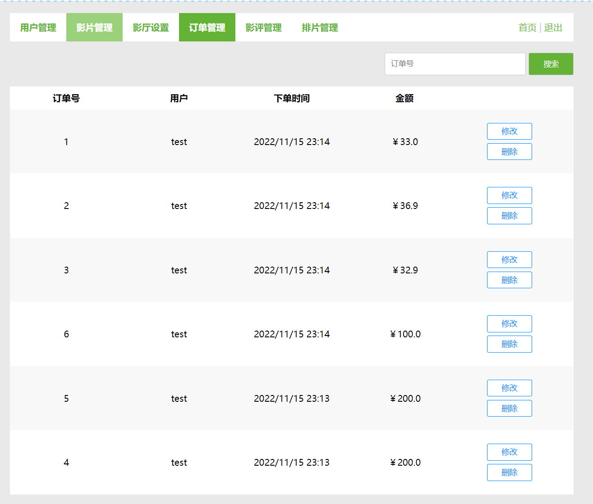Edit order 6 via its 修改 button
The image size is (593, 504).
click(x=509, y=323)
